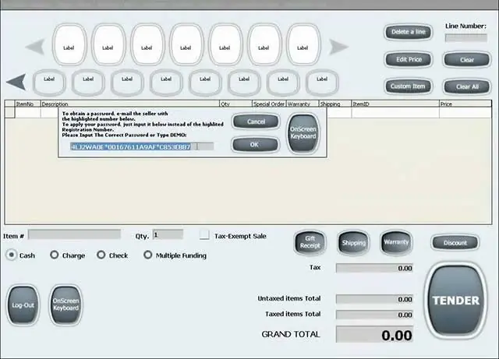Confirm the password dialog with OK
Screen dimensions: 499x359
tap(254, 145)
